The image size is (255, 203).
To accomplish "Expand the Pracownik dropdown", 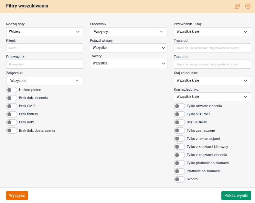I will point(128,32).
